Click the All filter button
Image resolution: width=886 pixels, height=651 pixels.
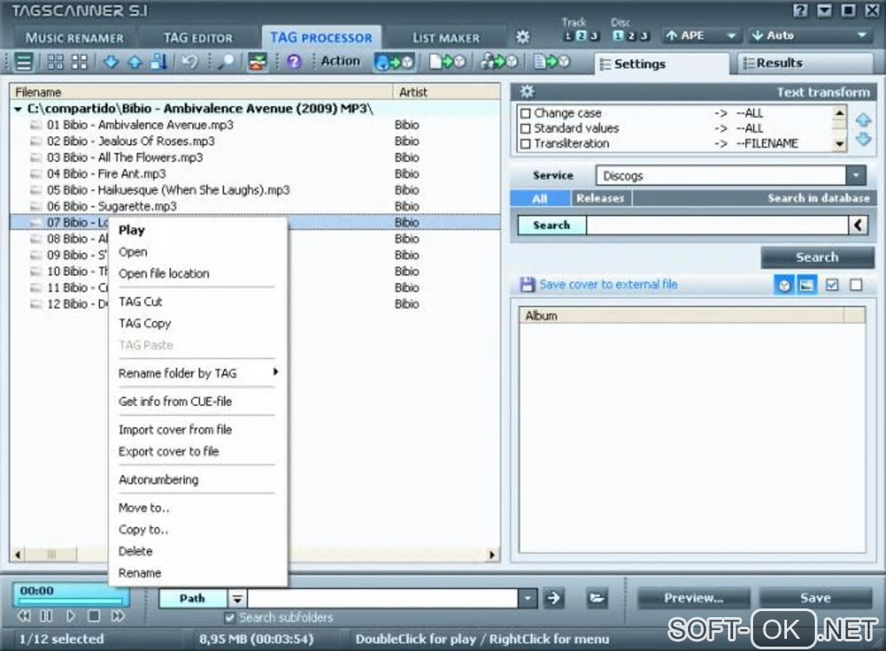coord(539,198)
